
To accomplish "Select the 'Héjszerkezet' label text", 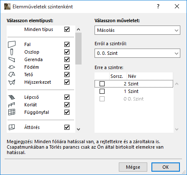I will coord(38,82).
